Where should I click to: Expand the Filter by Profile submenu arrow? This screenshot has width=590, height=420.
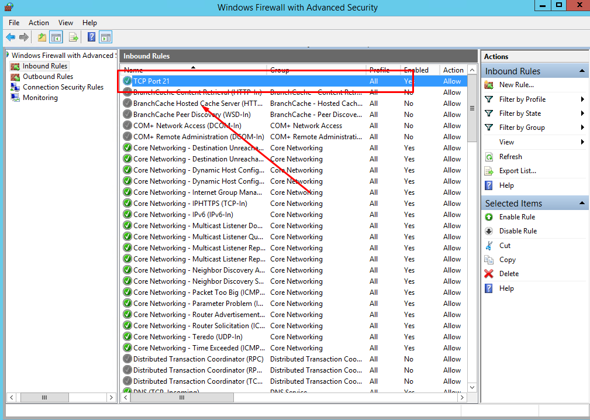coord(582,99)
